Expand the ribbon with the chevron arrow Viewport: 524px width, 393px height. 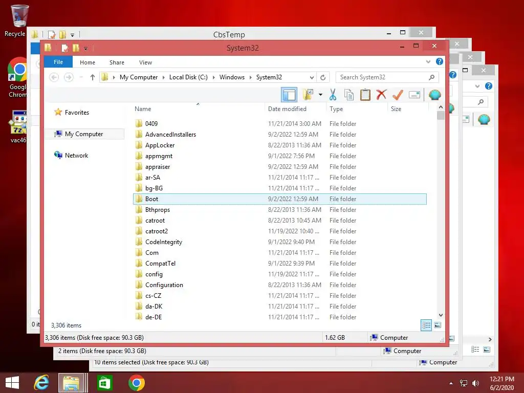(x=428, y=61)
